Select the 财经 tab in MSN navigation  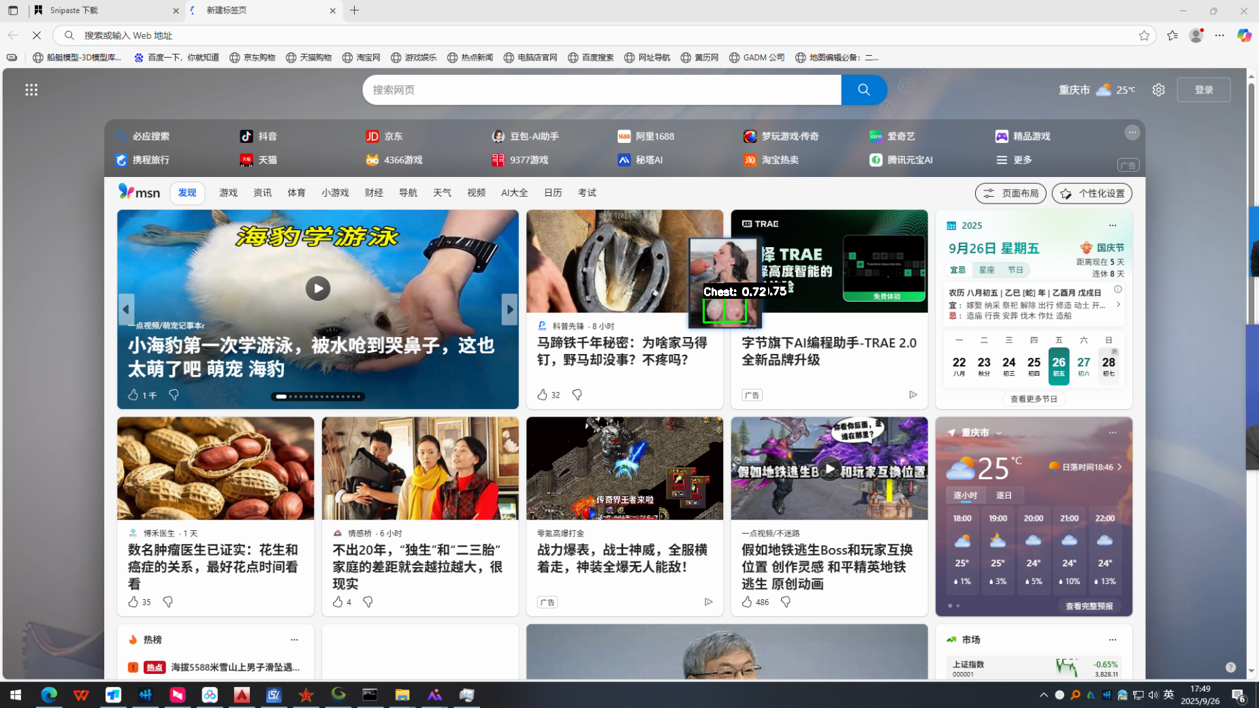374,193
